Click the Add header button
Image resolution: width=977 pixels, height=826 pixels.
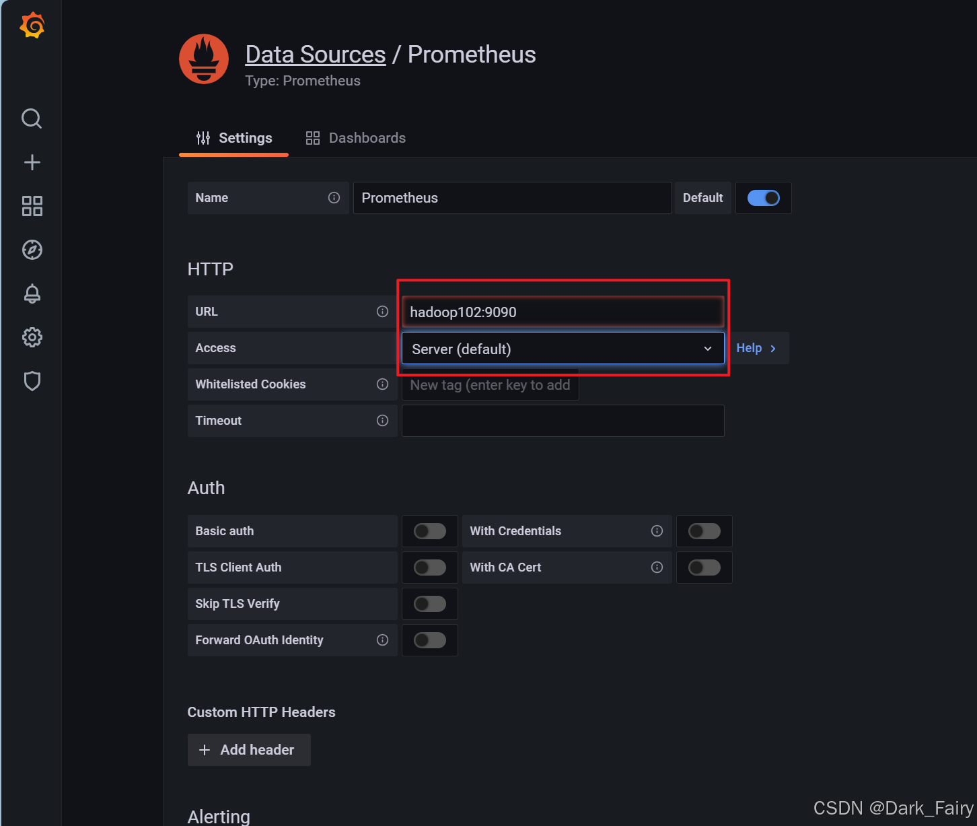(x=249, y=750)
